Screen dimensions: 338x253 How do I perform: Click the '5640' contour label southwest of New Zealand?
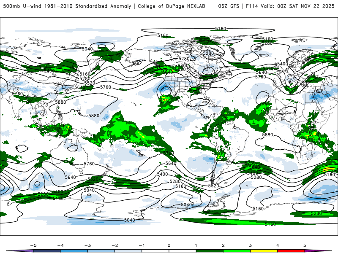pyautogui.click(x=71, y=177)
